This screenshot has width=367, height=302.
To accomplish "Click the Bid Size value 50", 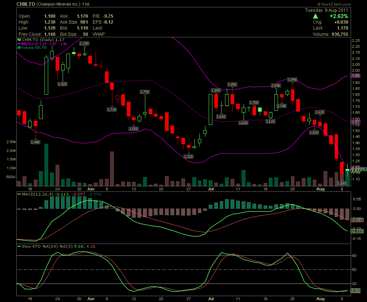I will click(x=85, y=34).
